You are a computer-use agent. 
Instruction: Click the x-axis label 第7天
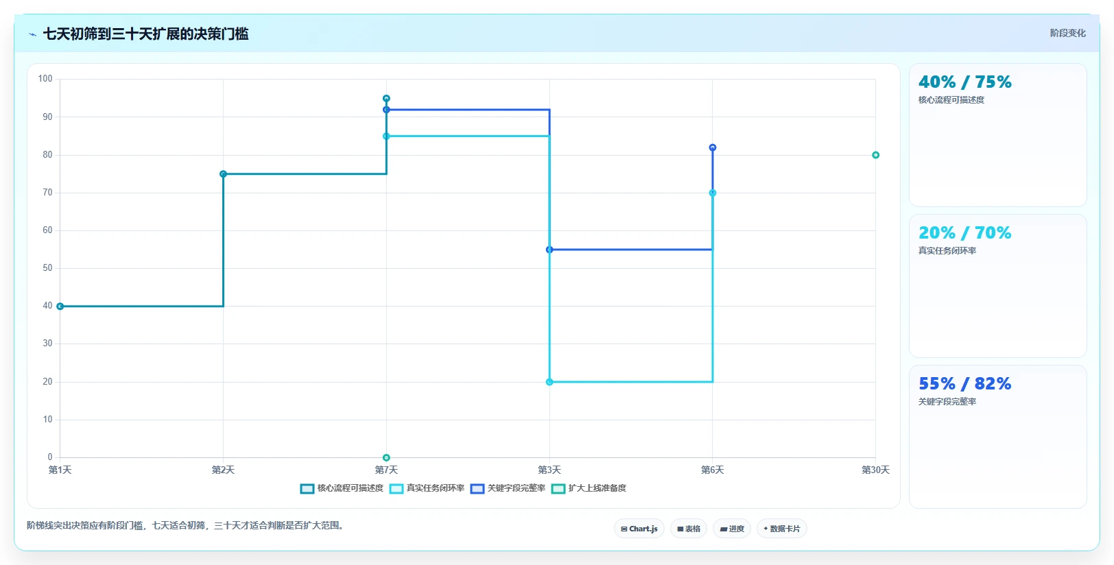click(386, 470)
